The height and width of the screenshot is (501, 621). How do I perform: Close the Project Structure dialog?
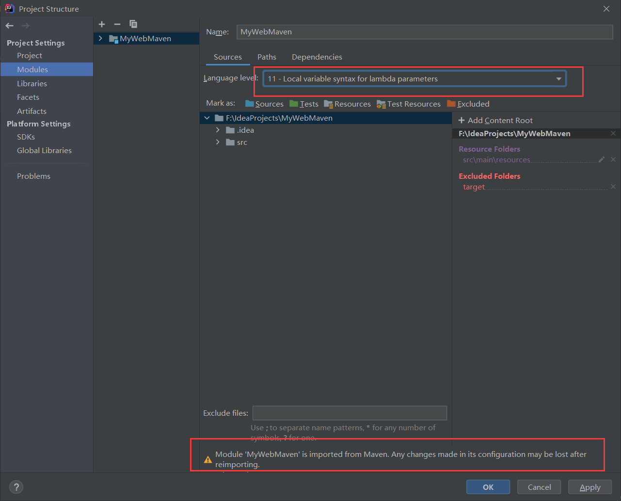pyautogui.click(x=606, y=9)
